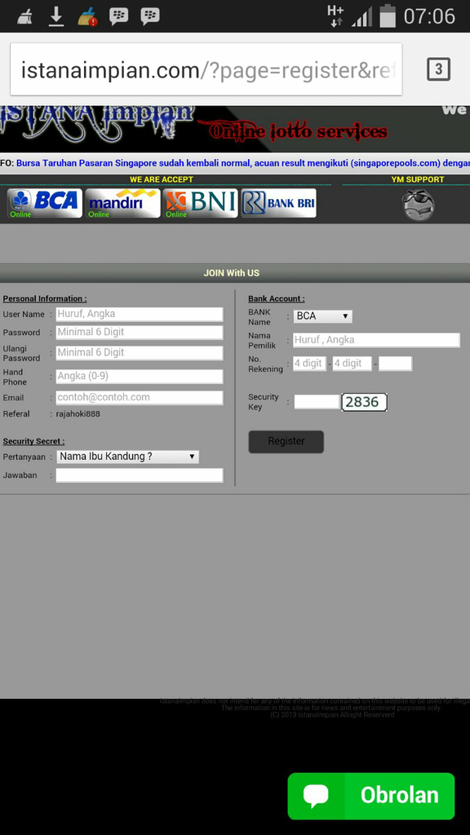The width and height of the screenshot is (470, 835).
Task: Focus the Jawaban answer field
Action: pos(140,475)
